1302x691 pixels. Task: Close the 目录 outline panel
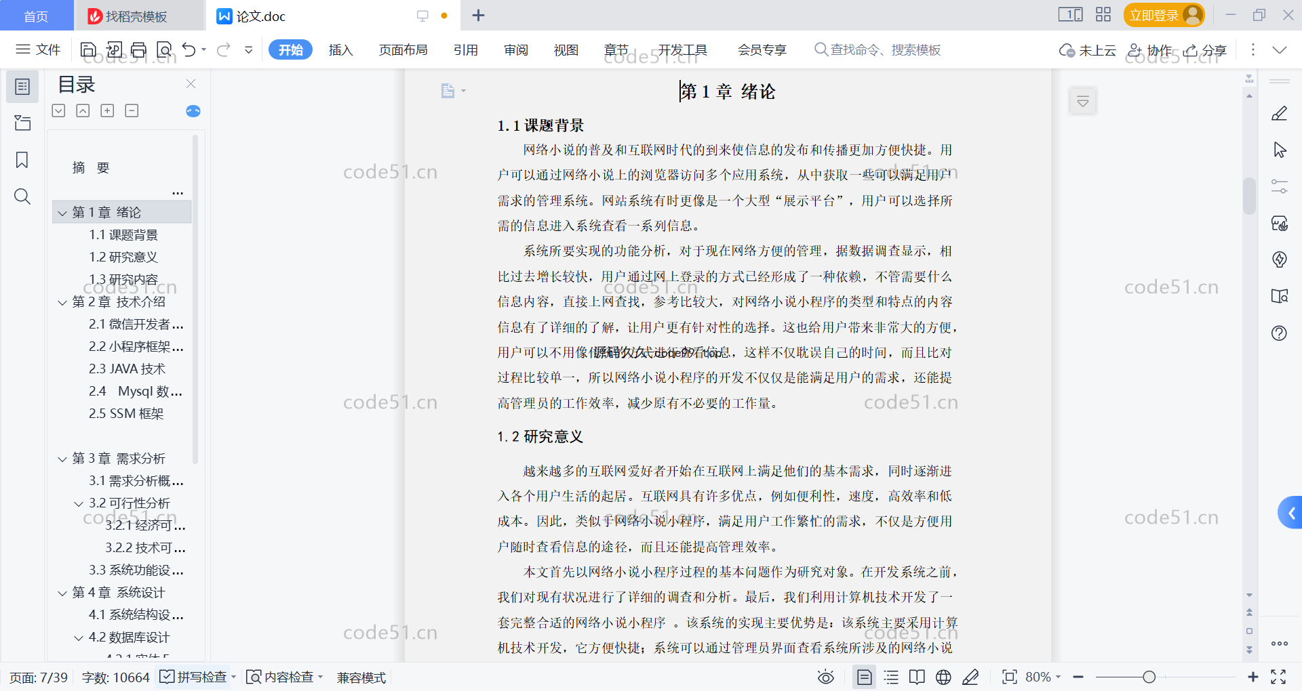191,84
